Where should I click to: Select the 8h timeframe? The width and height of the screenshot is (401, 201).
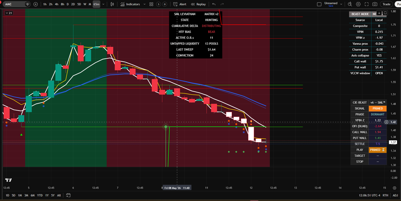(x=62, y=4)
